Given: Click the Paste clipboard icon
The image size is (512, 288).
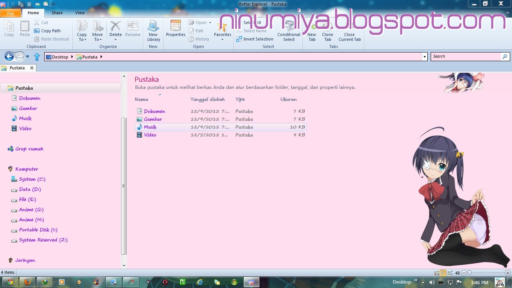Looking at the screenshot, I should [25, 28].
